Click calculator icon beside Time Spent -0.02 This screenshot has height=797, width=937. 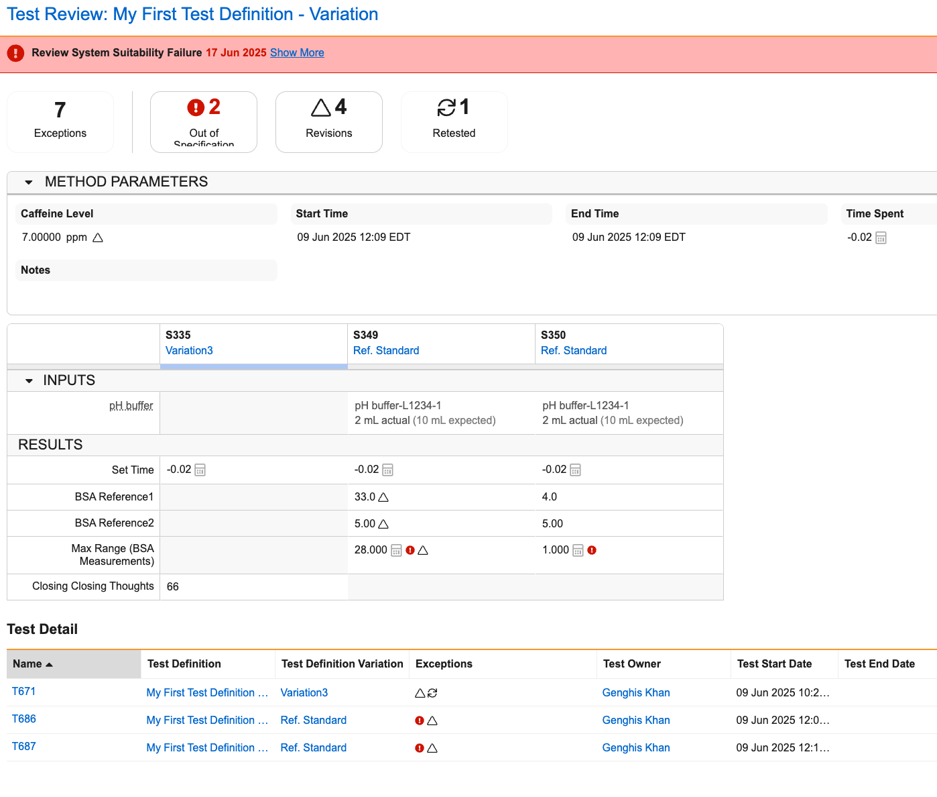[x=881, y=237]
